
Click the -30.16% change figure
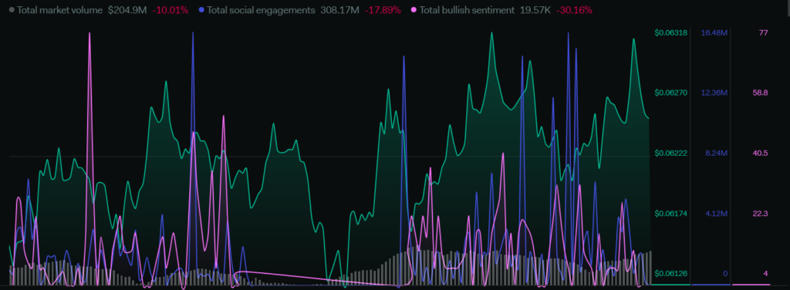tap(574, 9)
